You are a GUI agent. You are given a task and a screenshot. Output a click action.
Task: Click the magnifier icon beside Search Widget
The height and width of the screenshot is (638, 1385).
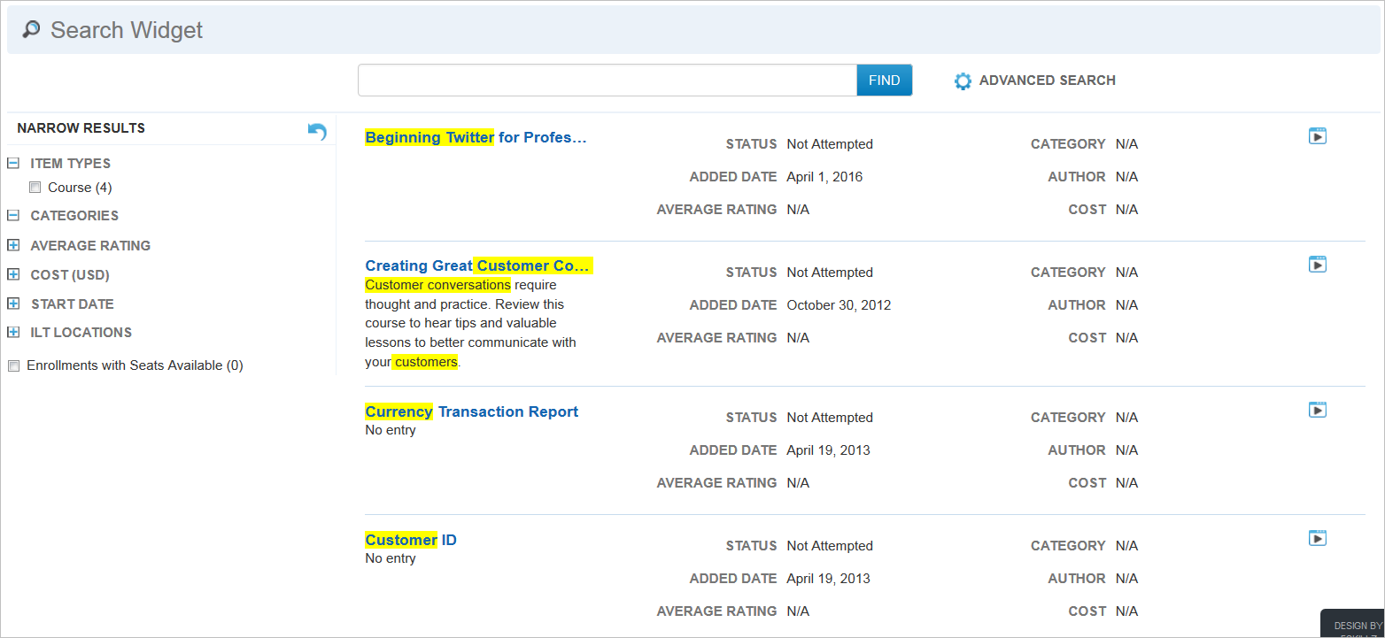[31, 30]
